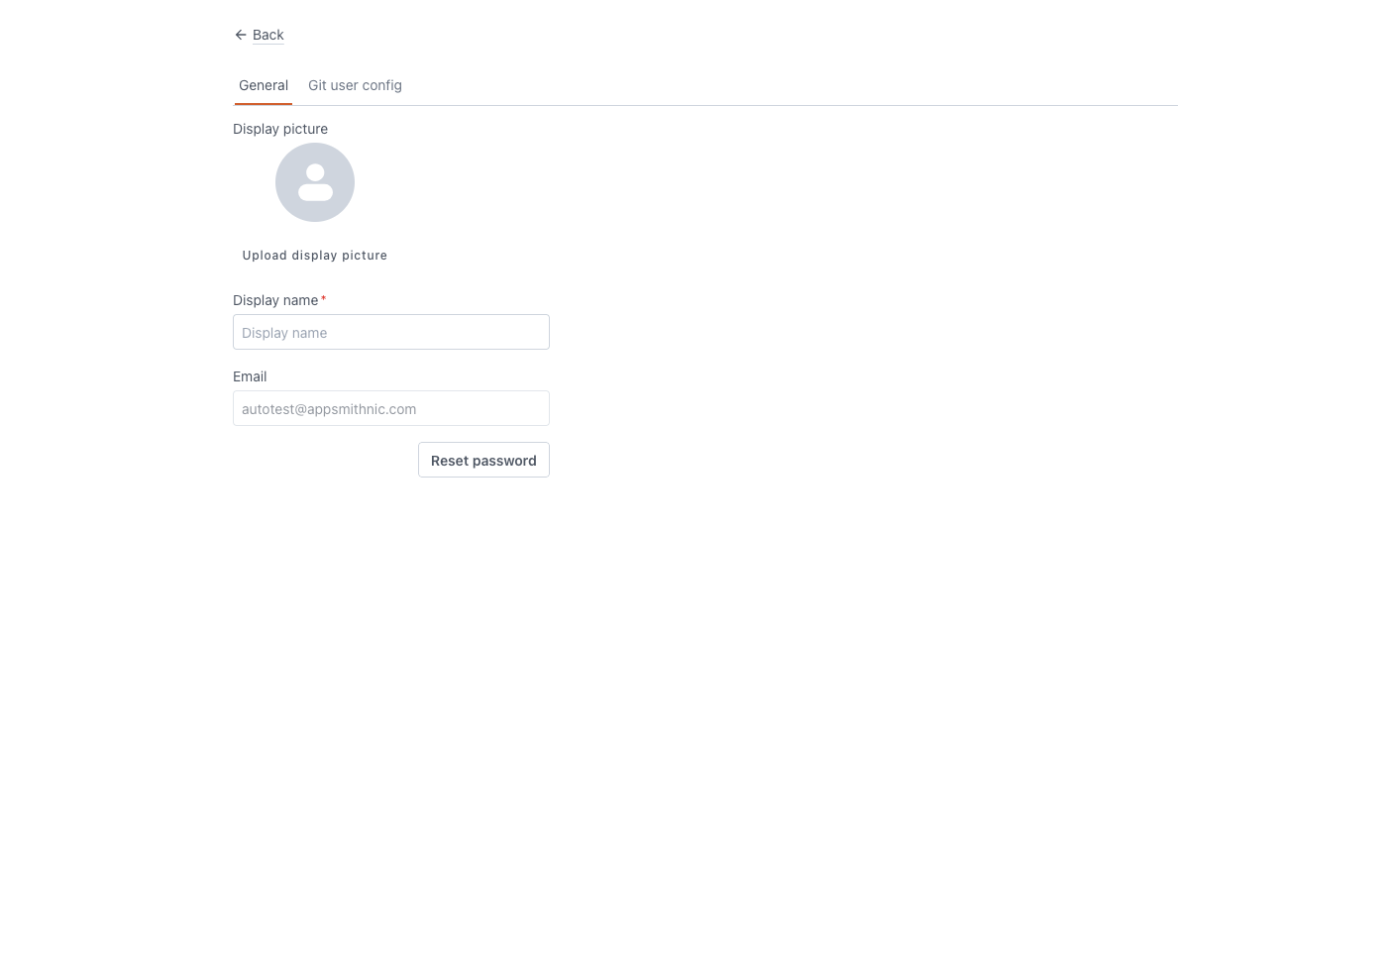The width and height of the screenshot is (1387, 958).
Task: Click the Email field showing autotest@appsmithnic.com
Action: 391,408
